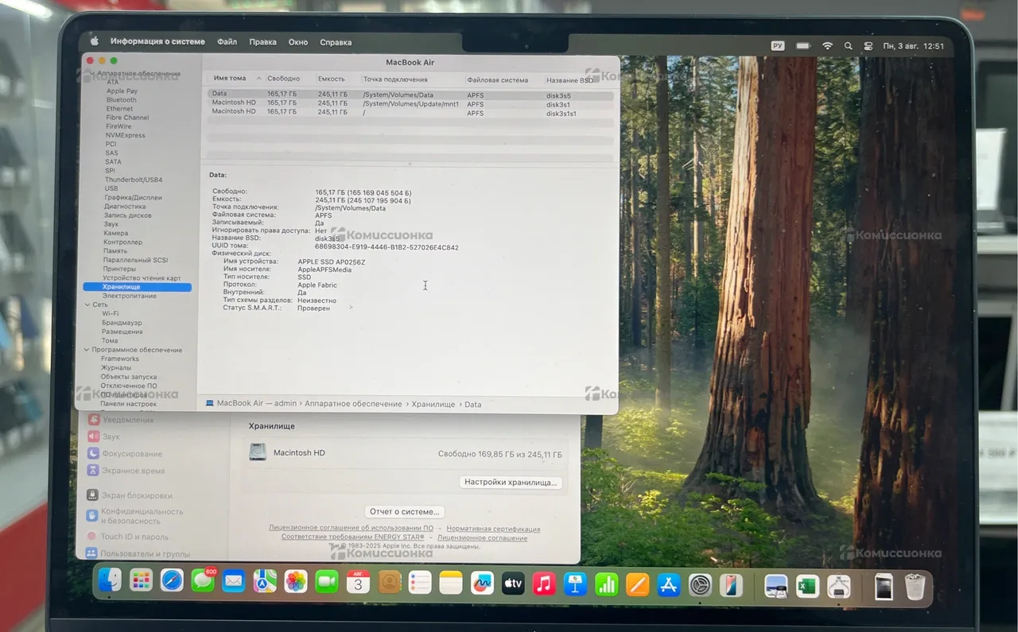Select Thunderbolt/USB4 in the sidebar
The width and height of the screenshot is (1018, 632).
134,180
